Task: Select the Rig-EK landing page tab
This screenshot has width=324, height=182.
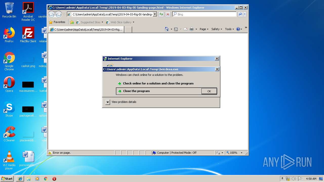Action: [x=86, y=30]
